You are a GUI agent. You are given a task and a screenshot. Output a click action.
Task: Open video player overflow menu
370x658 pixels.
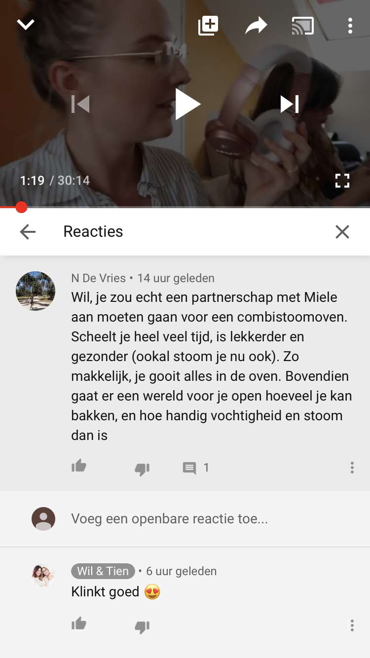350,26
